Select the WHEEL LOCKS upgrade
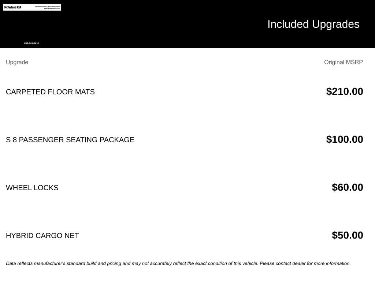Screen dimensions: 375x281 (32, 188)
